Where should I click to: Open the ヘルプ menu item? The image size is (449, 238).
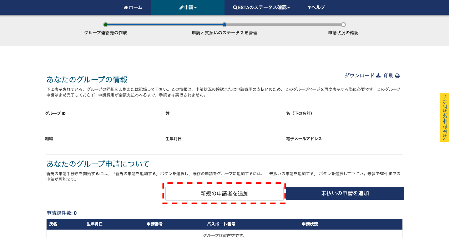(316, 7)
